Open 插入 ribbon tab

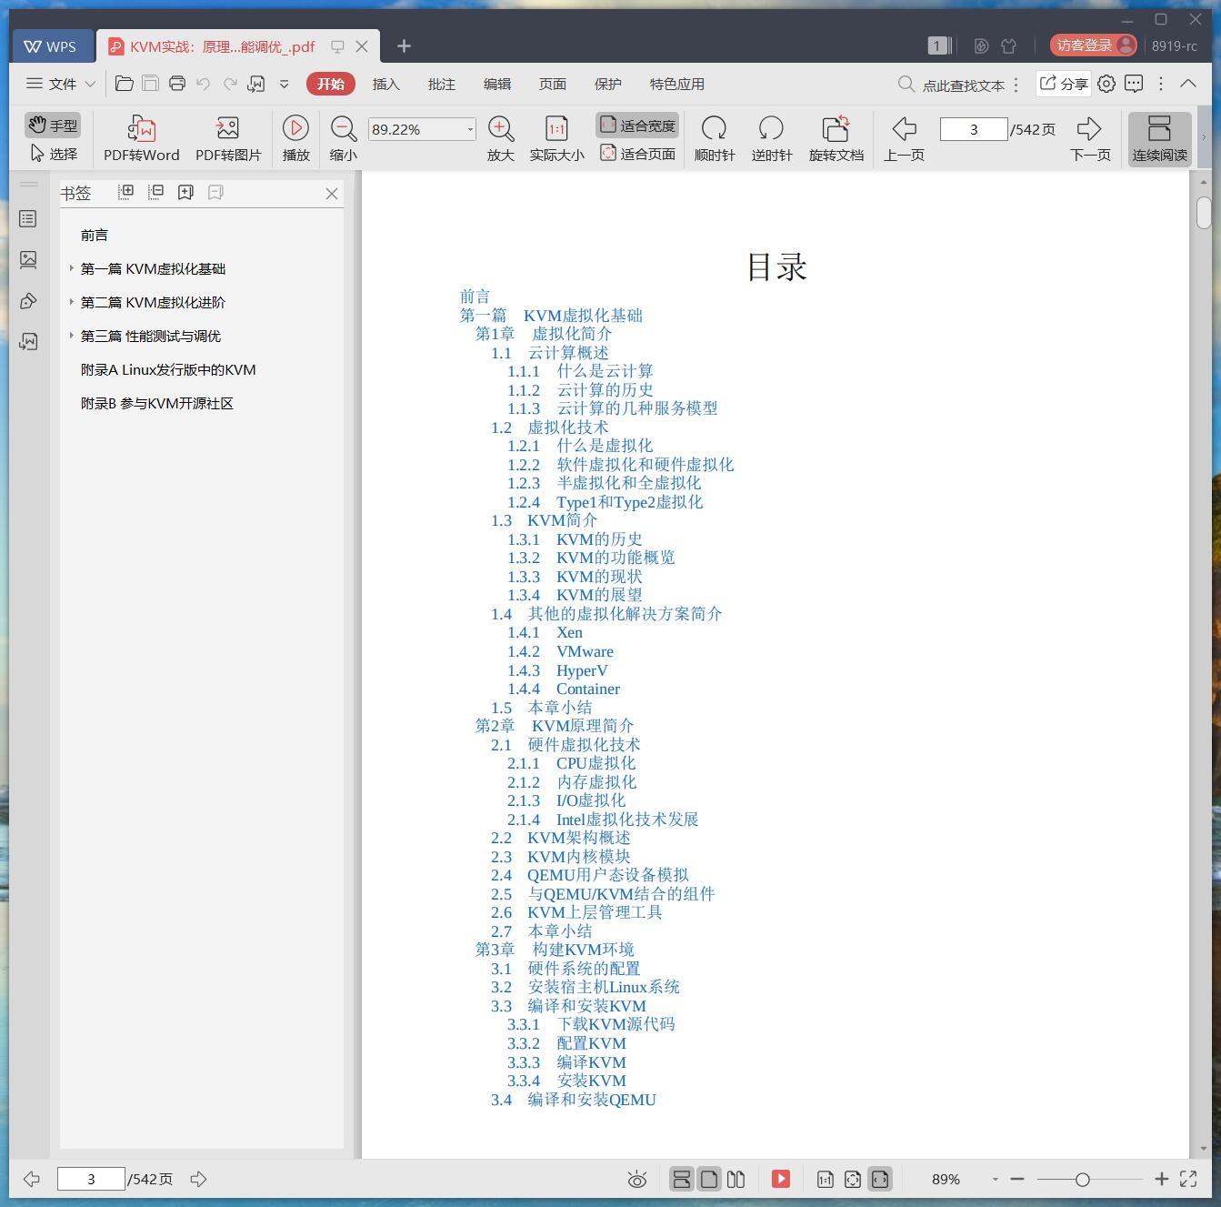pos(386,84)
